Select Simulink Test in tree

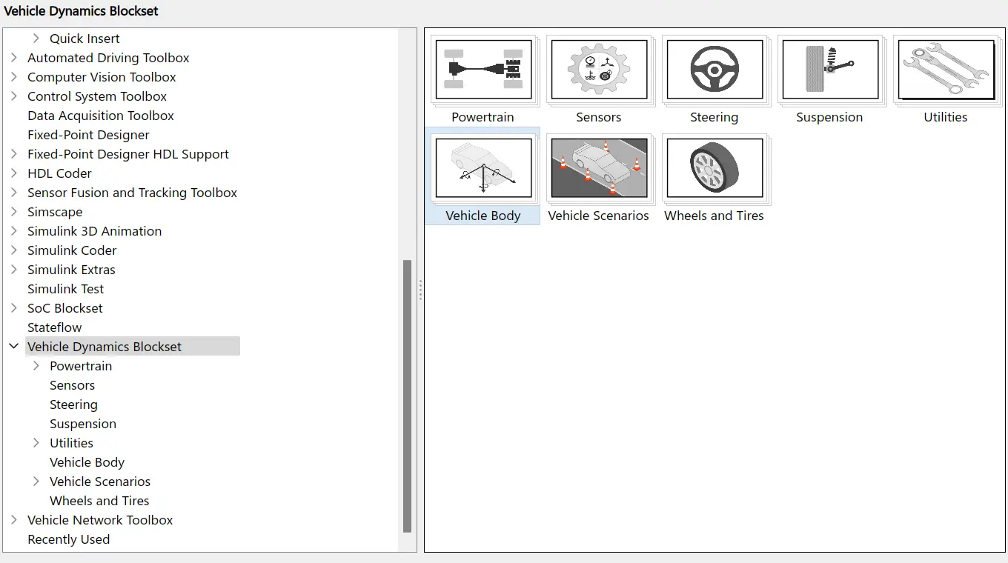coord(65,289)
